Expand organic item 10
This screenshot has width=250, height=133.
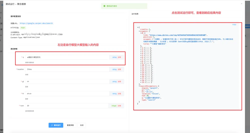pyautogui.click(x=141, y=65)
